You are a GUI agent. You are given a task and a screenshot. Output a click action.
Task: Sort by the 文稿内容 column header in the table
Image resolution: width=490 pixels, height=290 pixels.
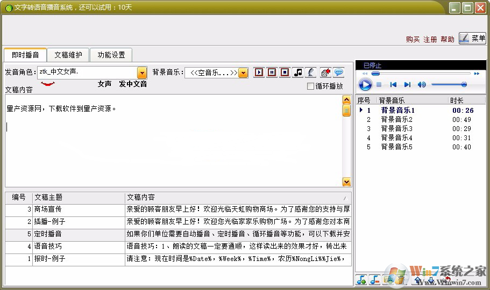coord(238,197)
